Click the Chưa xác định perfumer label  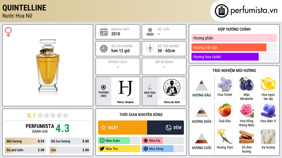(x=172, y=102)
